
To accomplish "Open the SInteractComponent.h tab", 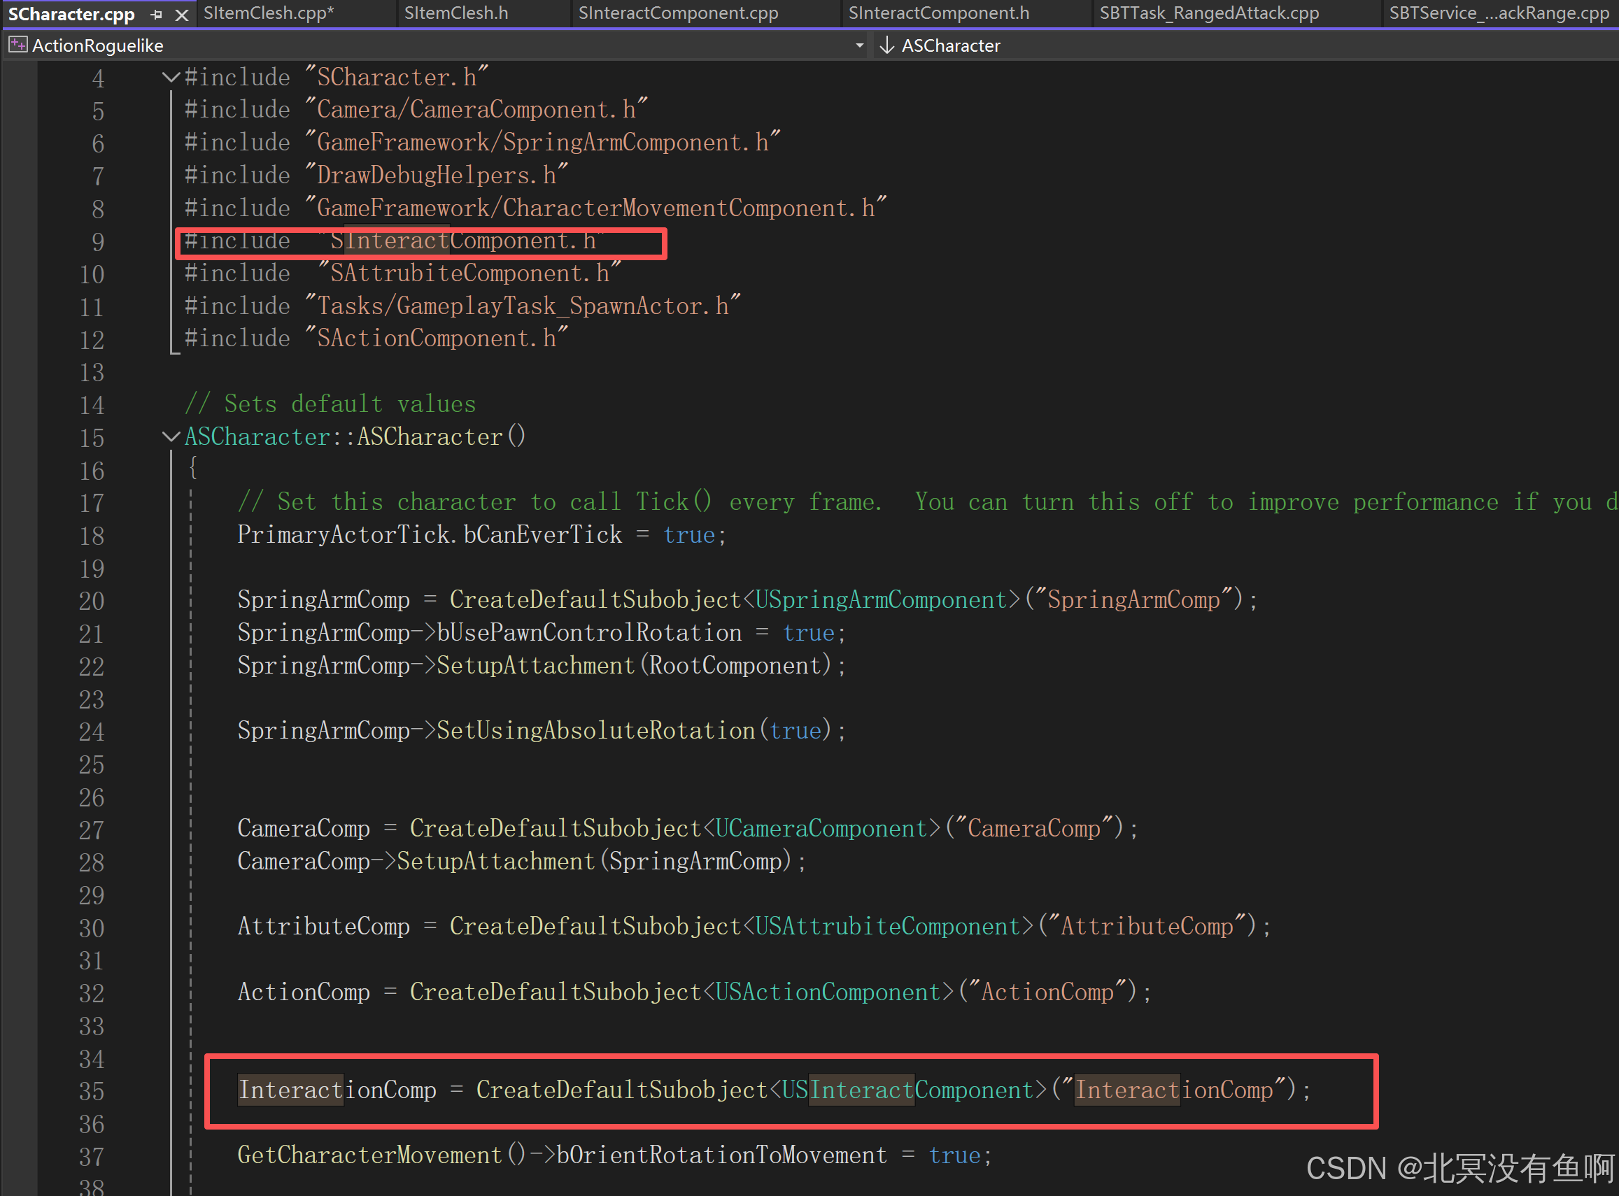I will point(938,13).
